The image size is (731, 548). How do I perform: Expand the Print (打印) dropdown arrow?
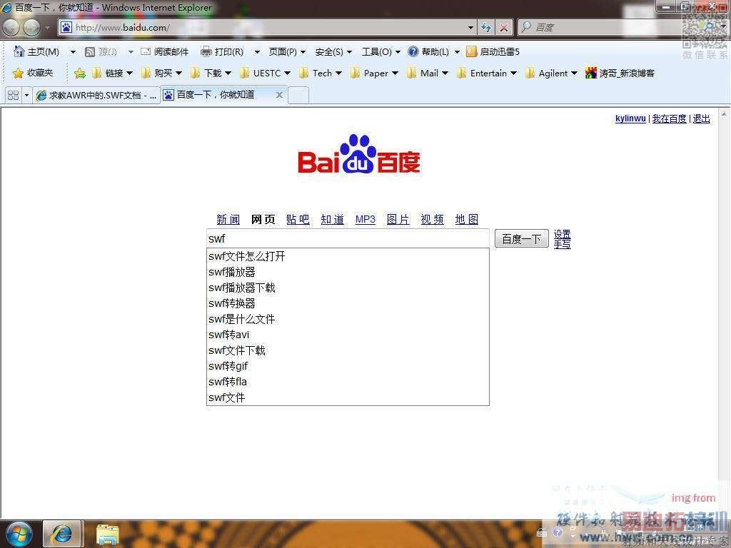[257, 51]
